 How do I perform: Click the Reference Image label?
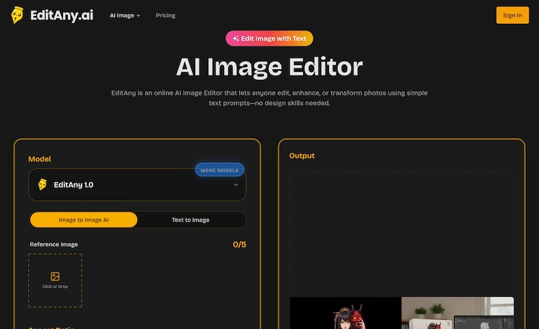coord(54,244)
